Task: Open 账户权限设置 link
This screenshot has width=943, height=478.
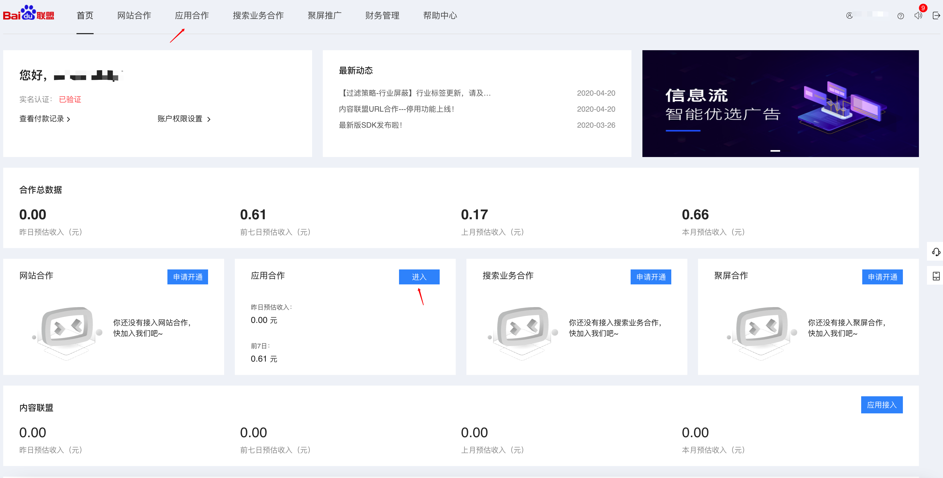Action: (180, 119)
